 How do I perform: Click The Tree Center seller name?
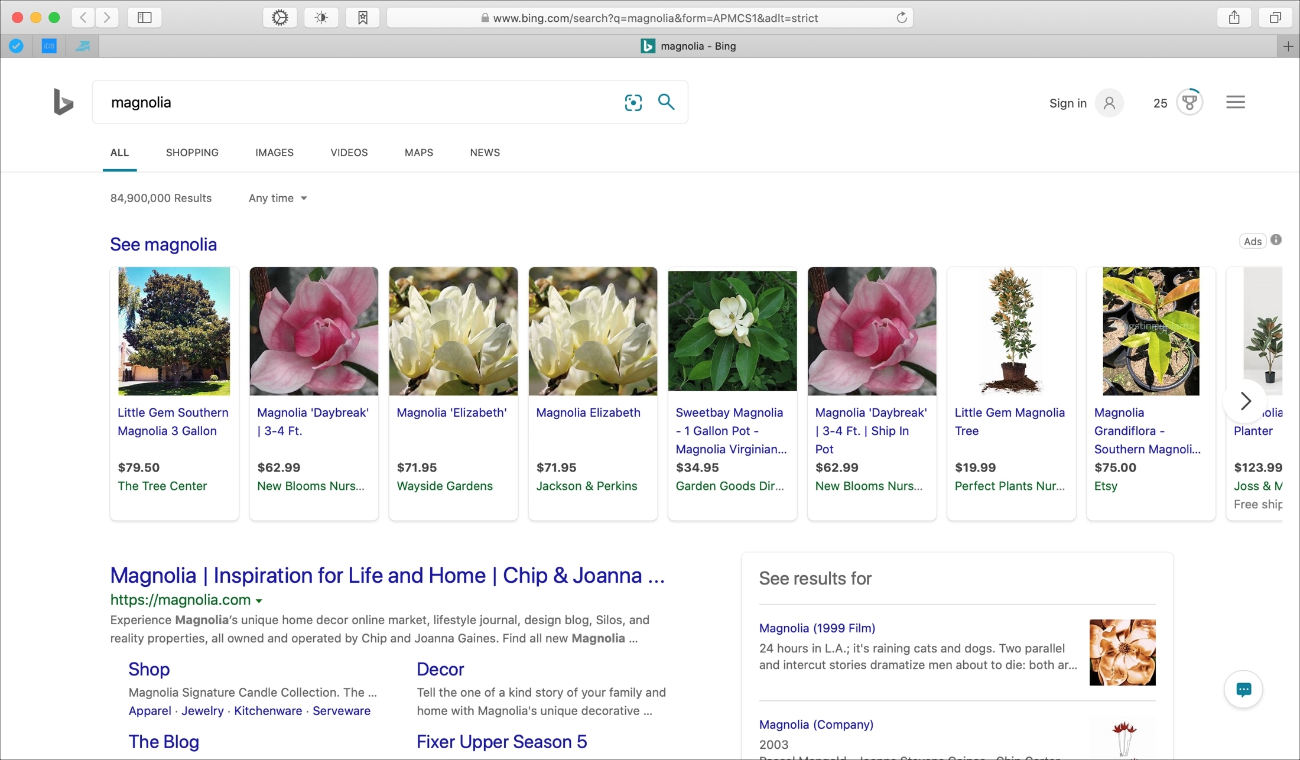point(162,486)
